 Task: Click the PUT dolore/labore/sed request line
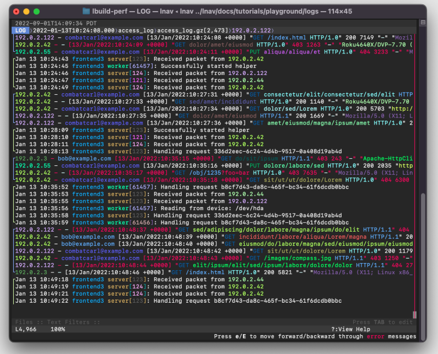[x=215, y=165]
